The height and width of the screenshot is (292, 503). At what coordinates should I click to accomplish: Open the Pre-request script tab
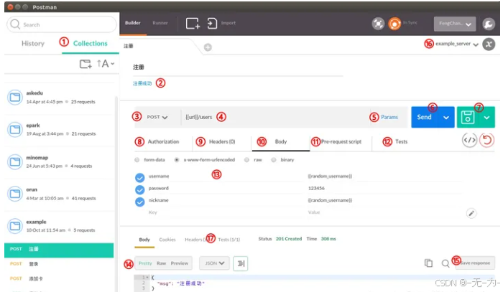coord(341,141)
